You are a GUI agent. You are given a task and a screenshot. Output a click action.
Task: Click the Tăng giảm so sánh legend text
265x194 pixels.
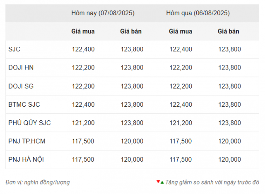click(x=212, y=182)
